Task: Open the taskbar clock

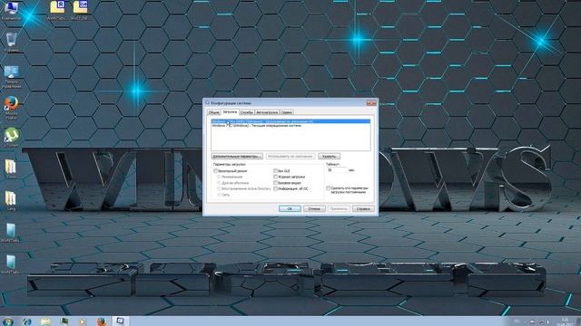Action: [x=565, y=321]
